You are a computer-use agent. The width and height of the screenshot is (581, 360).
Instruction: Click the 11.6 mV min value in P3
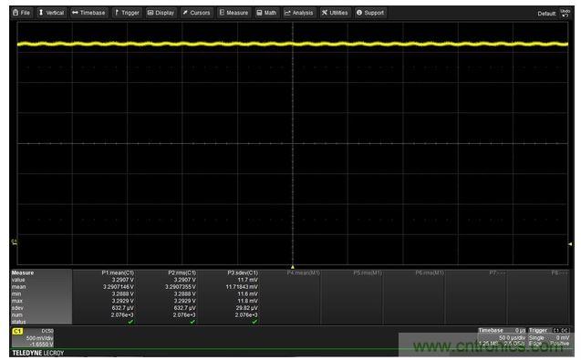pyautogui.click(x=247, y=293)
